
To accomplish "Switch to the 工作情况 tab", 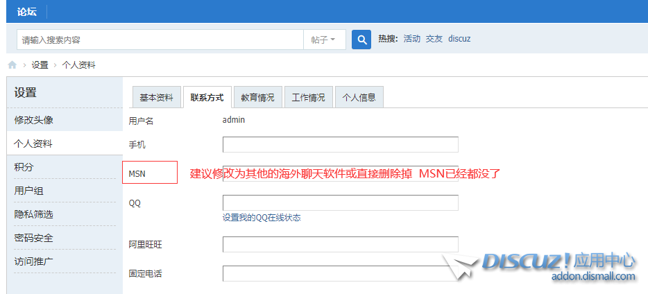I will pos(308,98).
